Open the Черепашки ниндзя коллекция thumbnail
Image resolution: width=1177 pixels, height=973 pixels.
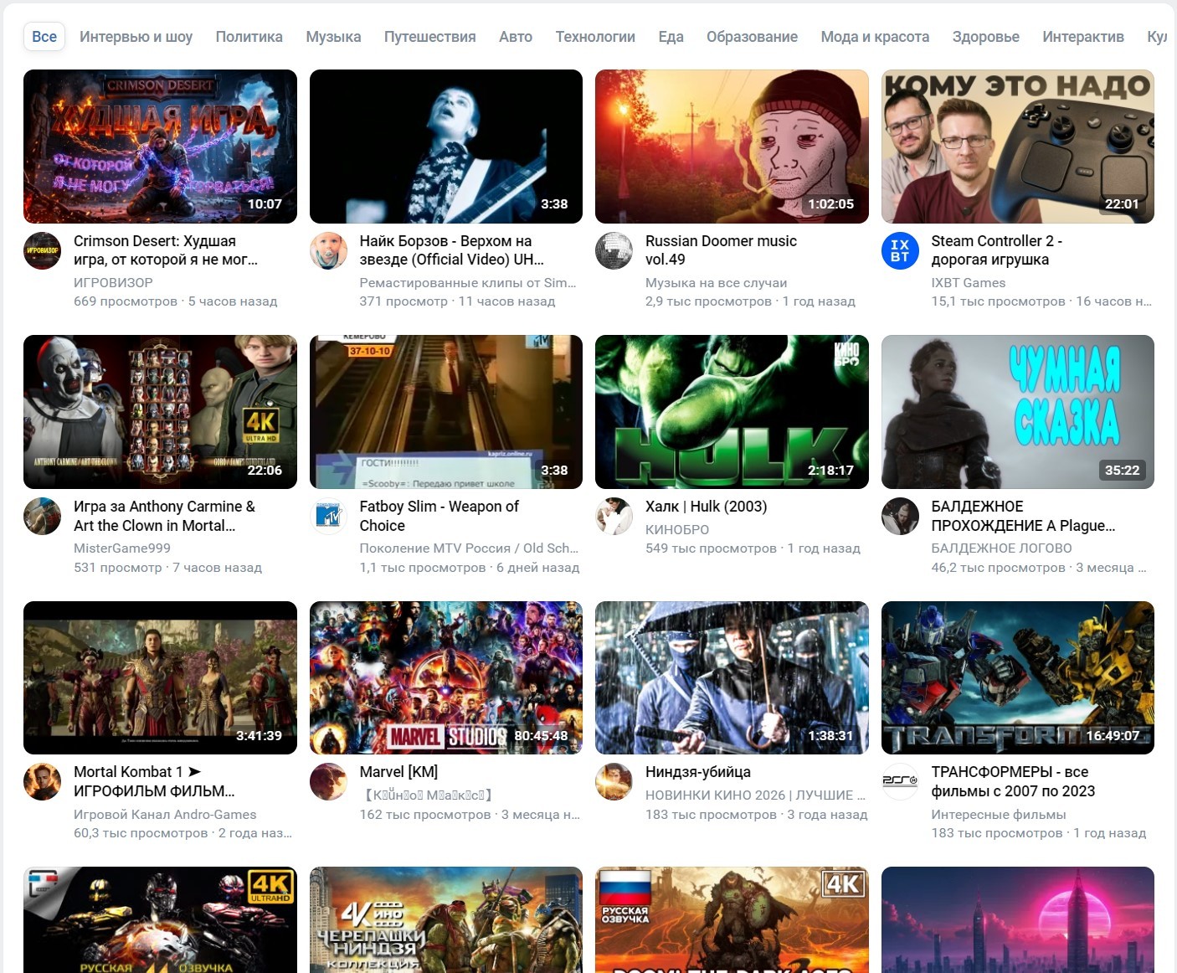click(x=446, y=919)
